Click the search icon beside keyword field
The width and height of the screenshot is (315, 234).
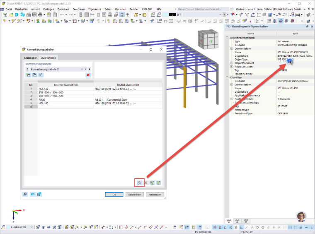(232, 9)
